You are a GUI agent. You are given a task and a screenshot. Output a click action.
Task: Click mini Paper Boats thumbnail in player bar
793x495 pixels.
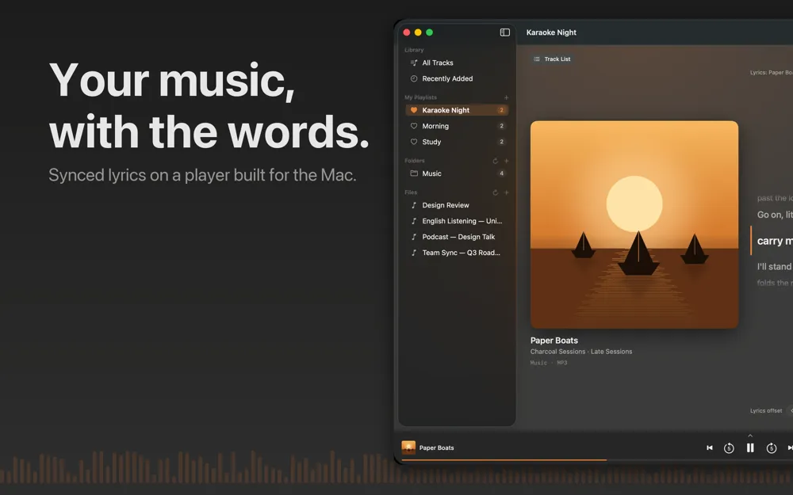[408, 447]
